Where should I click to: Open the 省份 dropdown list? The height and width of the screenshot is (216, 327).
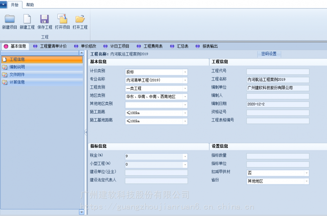coord(306,181)
